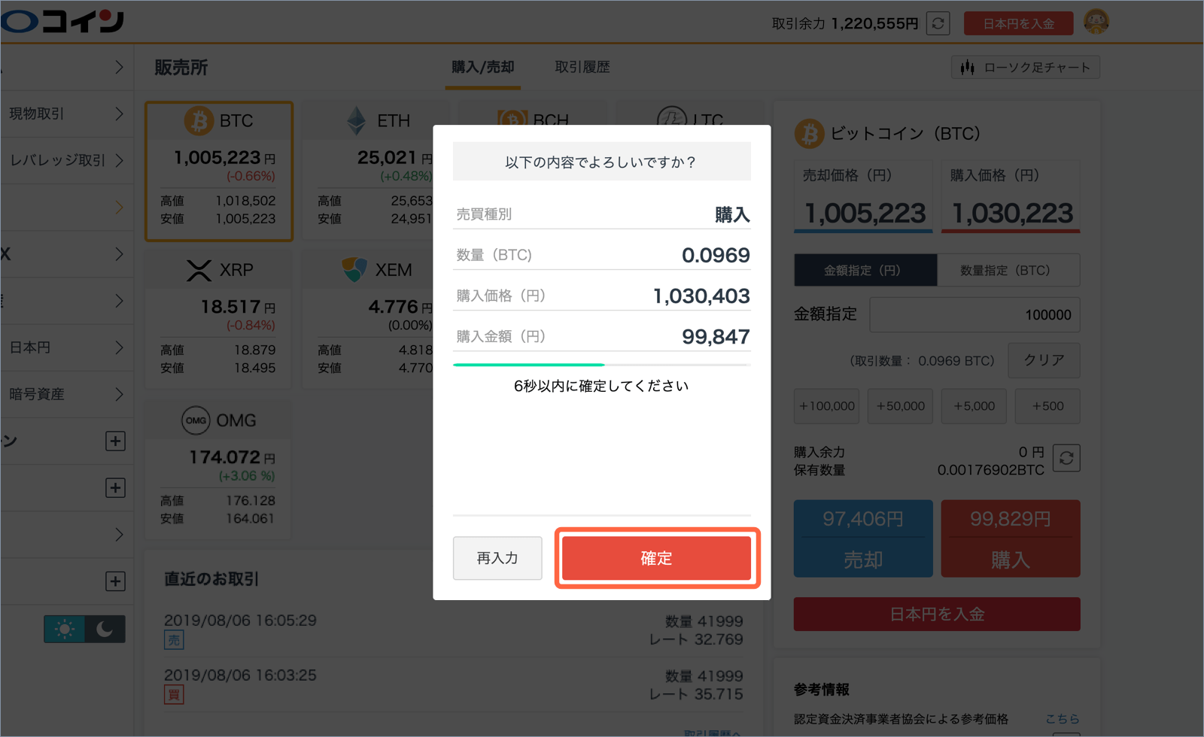Click the confirmation countdown progress bar
This screenshot has height=737, width=1204.
coord(601,365)
